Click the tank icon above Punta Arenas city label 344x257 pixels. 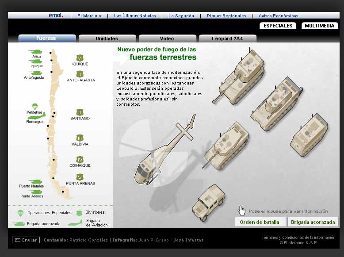click(x=36, y=192)
